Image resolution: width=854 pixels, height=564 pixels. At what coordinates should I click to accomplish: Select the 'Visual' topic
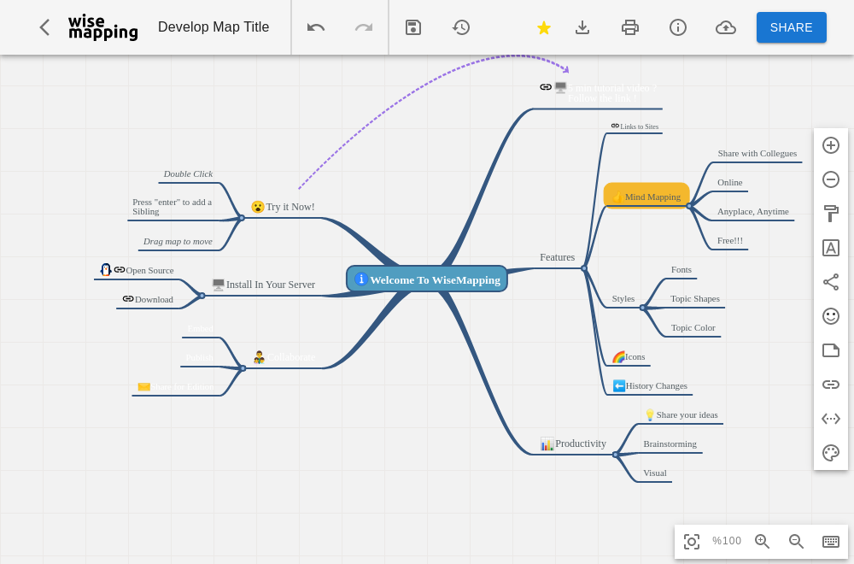[x=655, y=473]
